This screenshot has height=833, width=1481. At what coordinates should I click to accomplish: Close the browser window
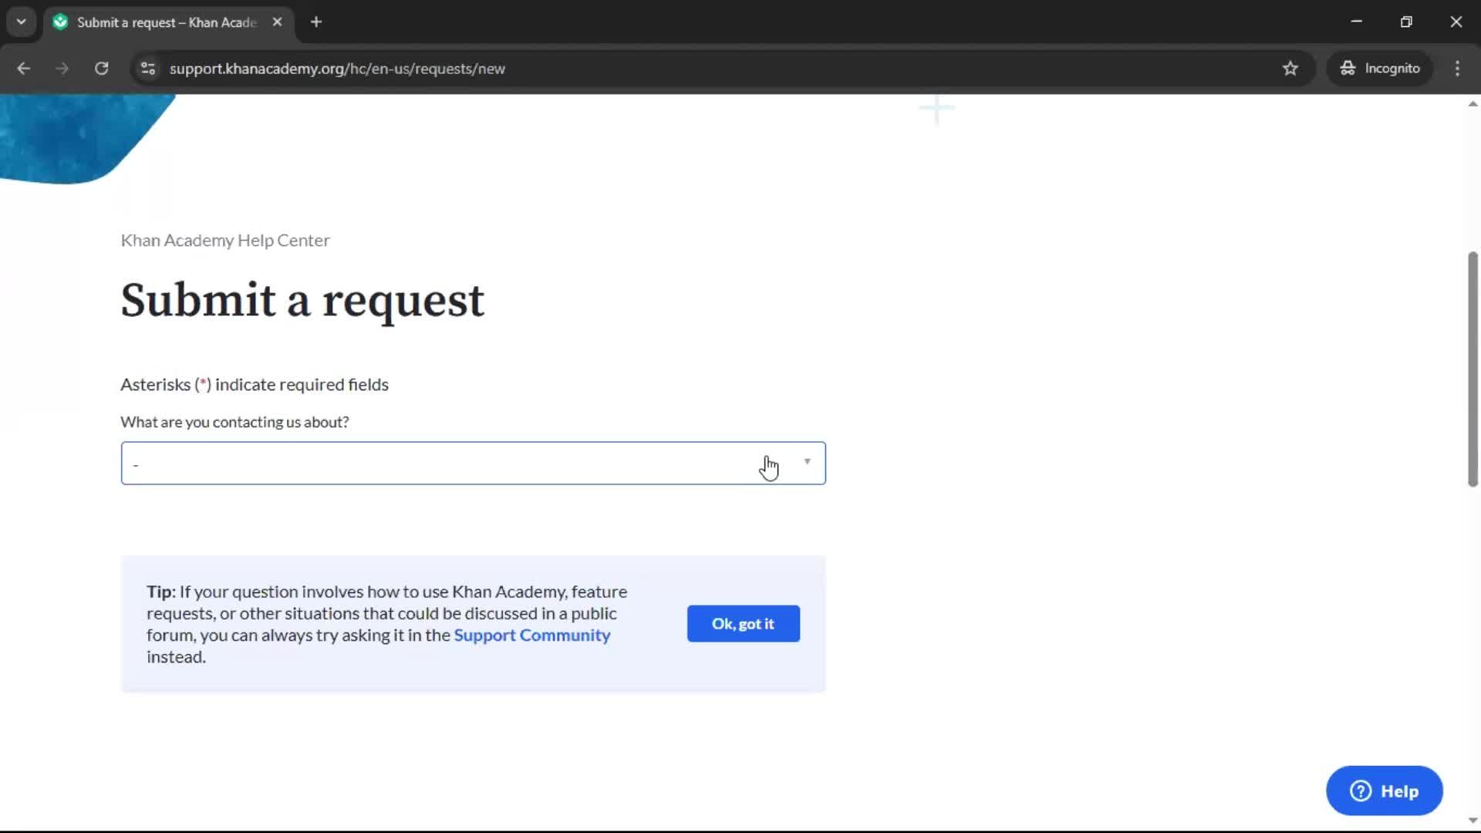pyautogui.click(x=1456, y=22)
